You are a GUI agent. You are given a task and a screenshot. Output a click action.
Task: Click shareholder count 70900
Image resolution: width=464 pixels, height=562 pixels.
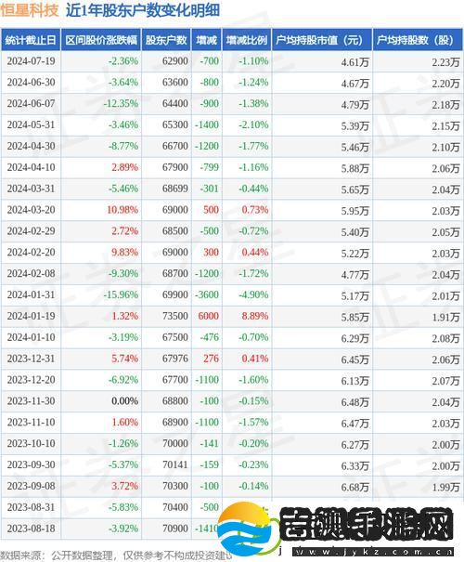click(175, 529)
